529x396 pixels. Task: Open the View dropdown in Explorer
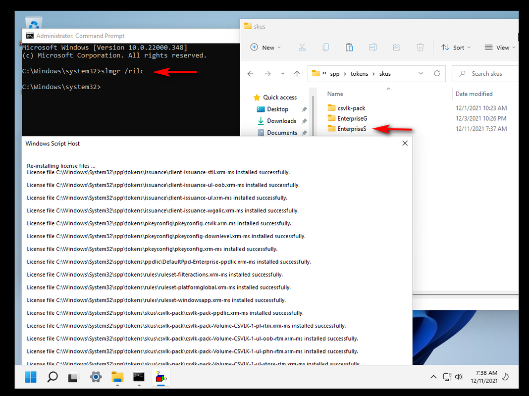(x=500, y=48)
